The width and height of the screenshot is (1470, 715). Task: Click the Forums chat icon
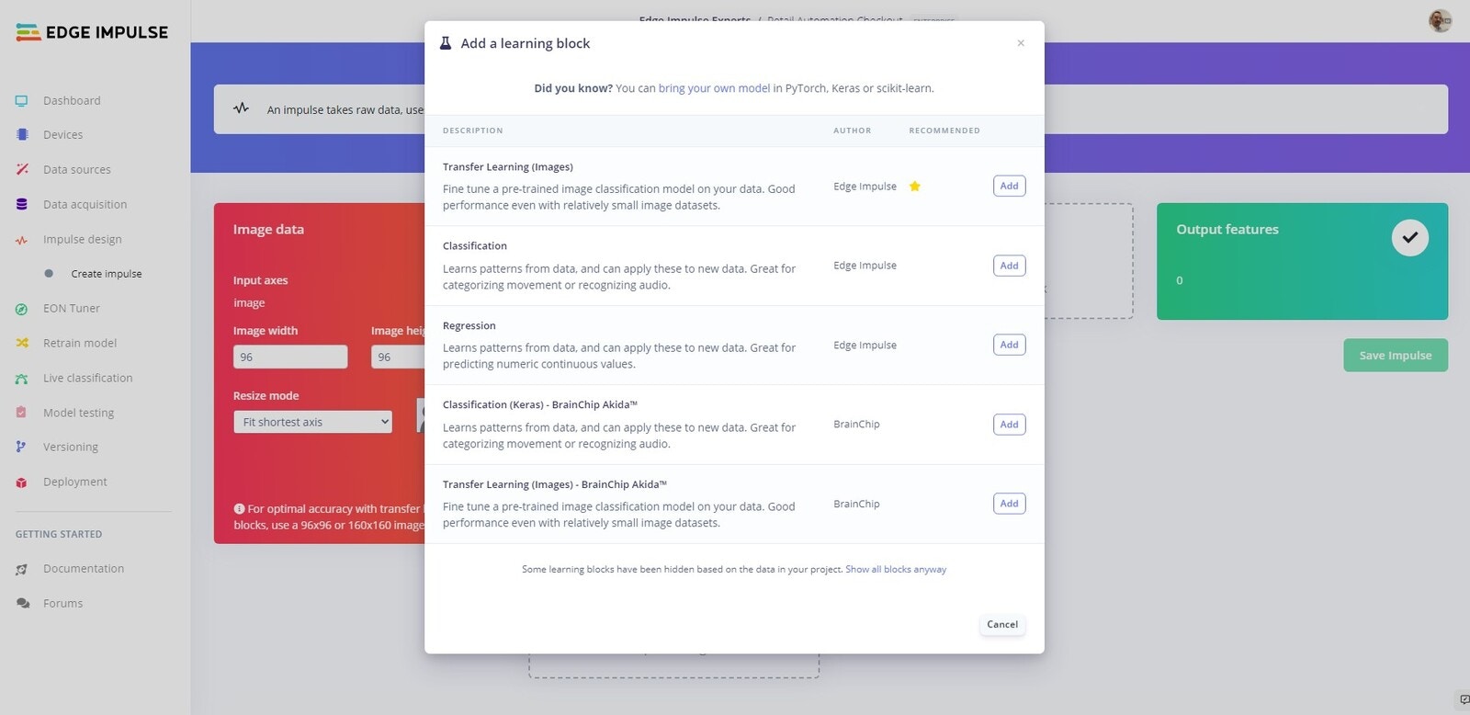[x=22, y=604]
